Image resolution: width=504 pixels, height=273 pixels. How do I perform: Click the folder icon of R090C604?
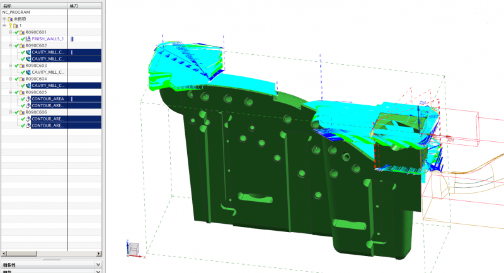point(22,79)
